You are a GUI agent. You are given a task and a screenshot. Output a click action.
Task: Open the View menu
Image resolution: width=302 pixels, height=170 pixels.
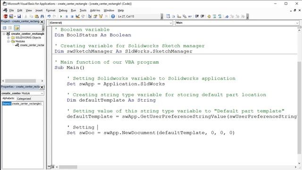click(x=29, y=10)
